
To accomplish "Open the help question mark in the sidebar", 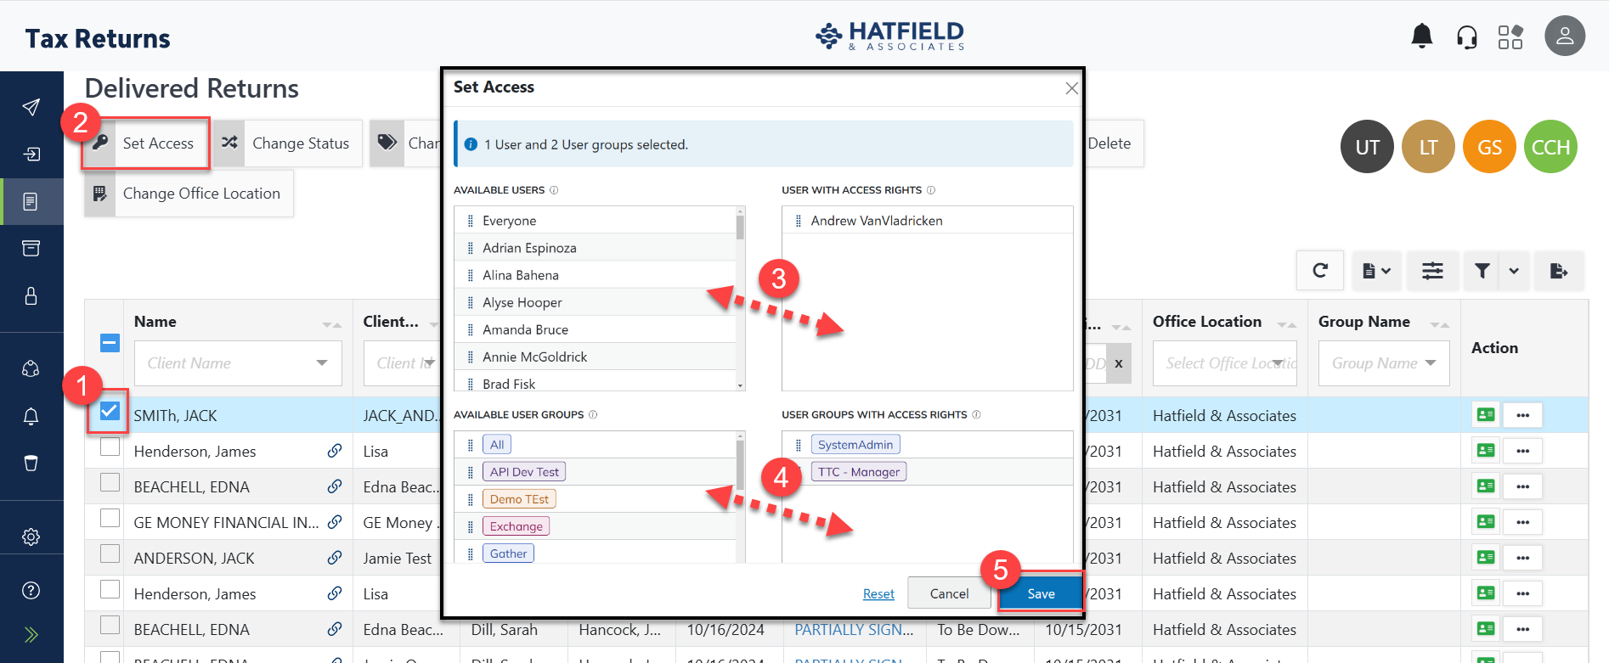I will pos(31,591).
